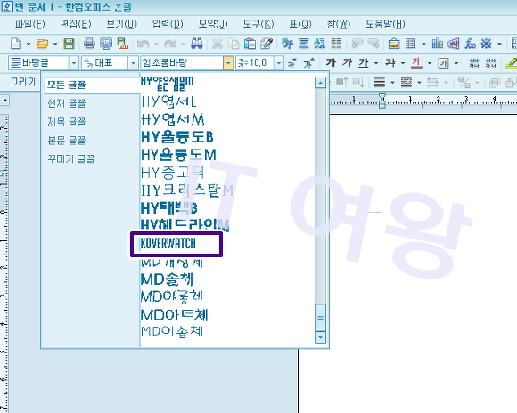The width and height of the screenshot is (517, 413).
Task: Open print preview from the monitor icon
Action: click(106, 44)
